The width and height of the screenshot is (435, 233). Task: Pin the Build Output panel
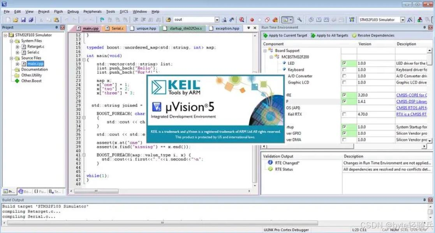click(424, 199)
